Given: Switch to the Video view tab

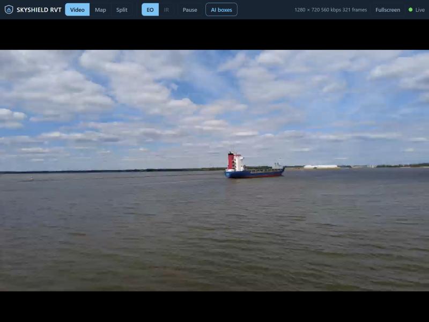Looking at the screenshot, I should pyautogui.click(x=77, y=10).
